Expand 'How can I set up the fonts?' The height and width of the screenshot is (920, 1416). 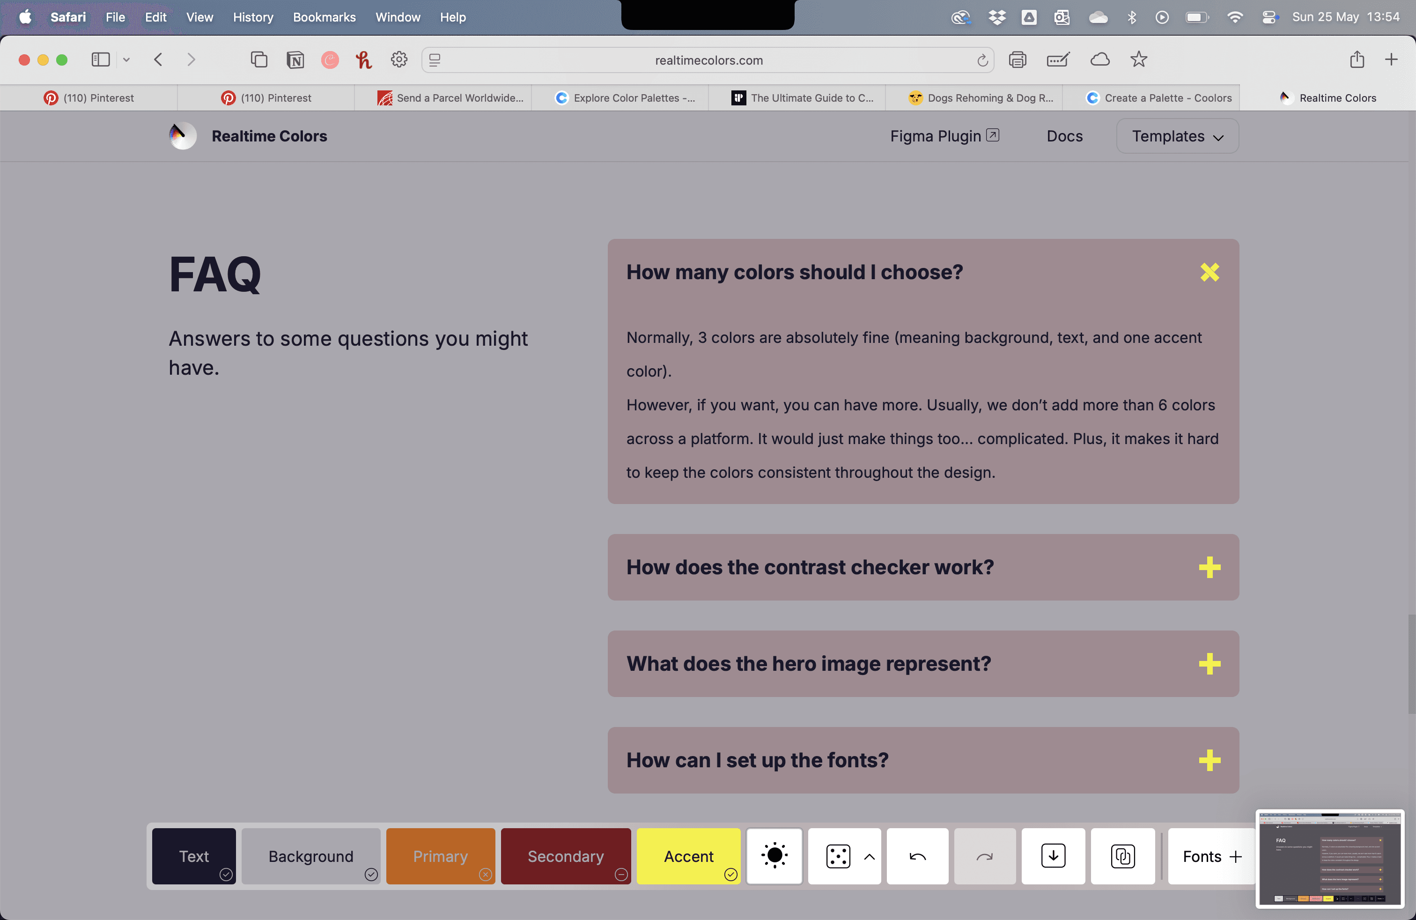click(1209, 760)
